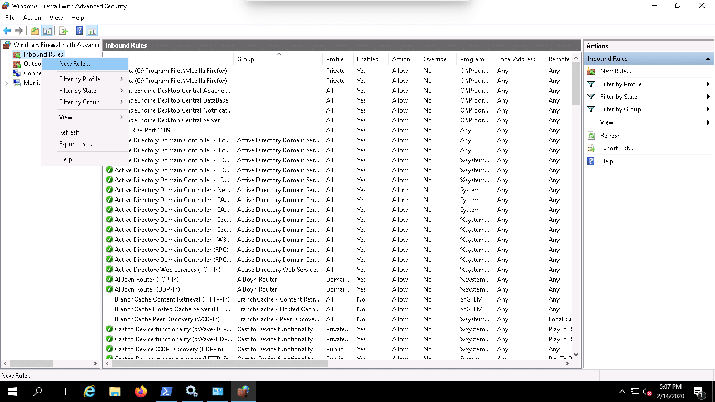Open File Explorer from the taskbar
Viewport: 715px width, 402px height.
(115, 391)
